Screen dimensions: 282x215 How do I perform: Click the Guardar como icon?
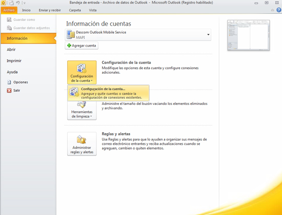coord(9,19)
